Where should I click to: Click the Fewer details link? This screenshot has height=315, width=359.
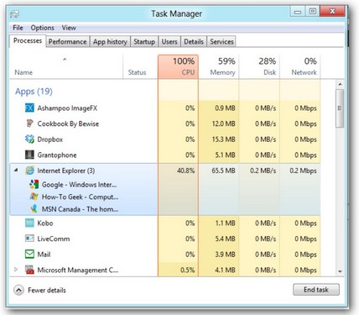[47, 290]
